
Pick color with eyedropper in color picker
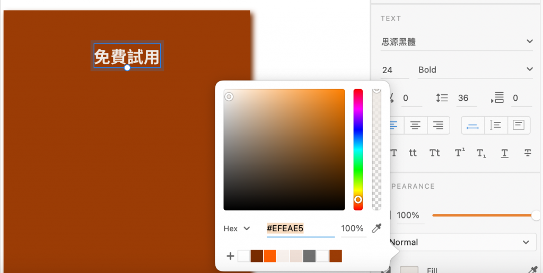(x=376, y=228)
